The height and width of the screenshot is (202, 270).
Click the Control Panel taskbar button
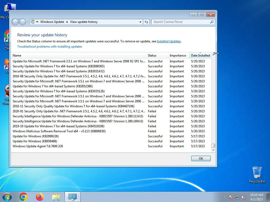click(x=73, y=197)
